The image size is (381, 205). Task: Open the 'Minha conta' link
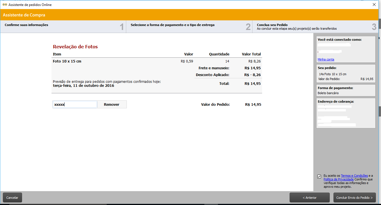tap(326, 59)
